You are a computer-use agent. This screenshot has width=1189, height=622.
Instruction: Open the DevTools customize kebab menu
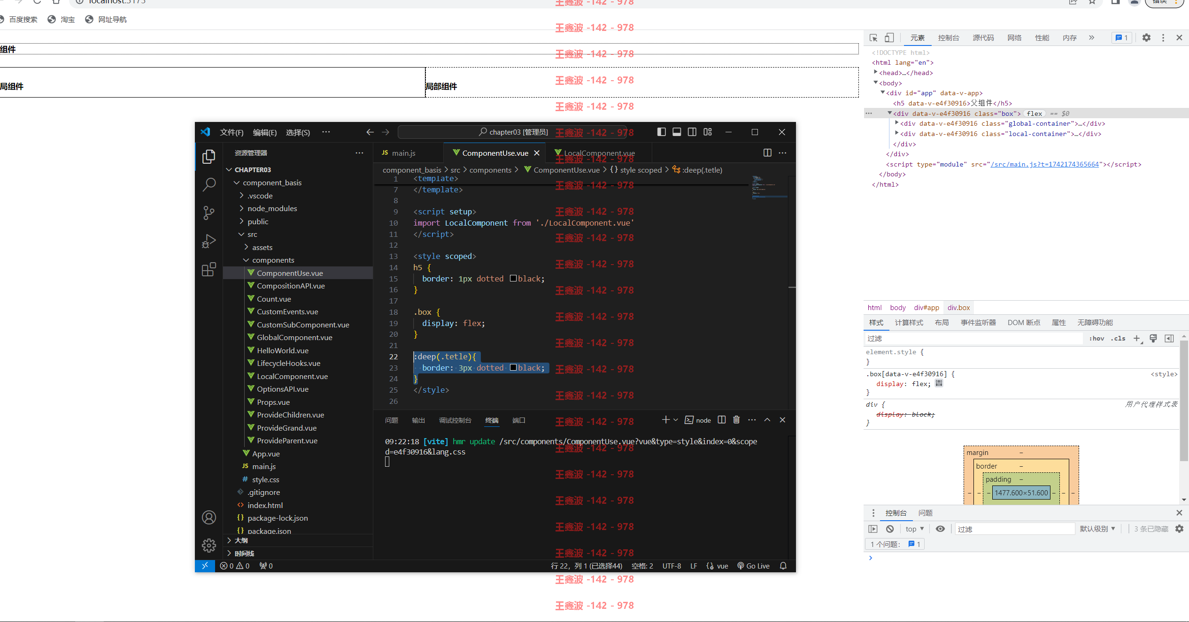1163,38
